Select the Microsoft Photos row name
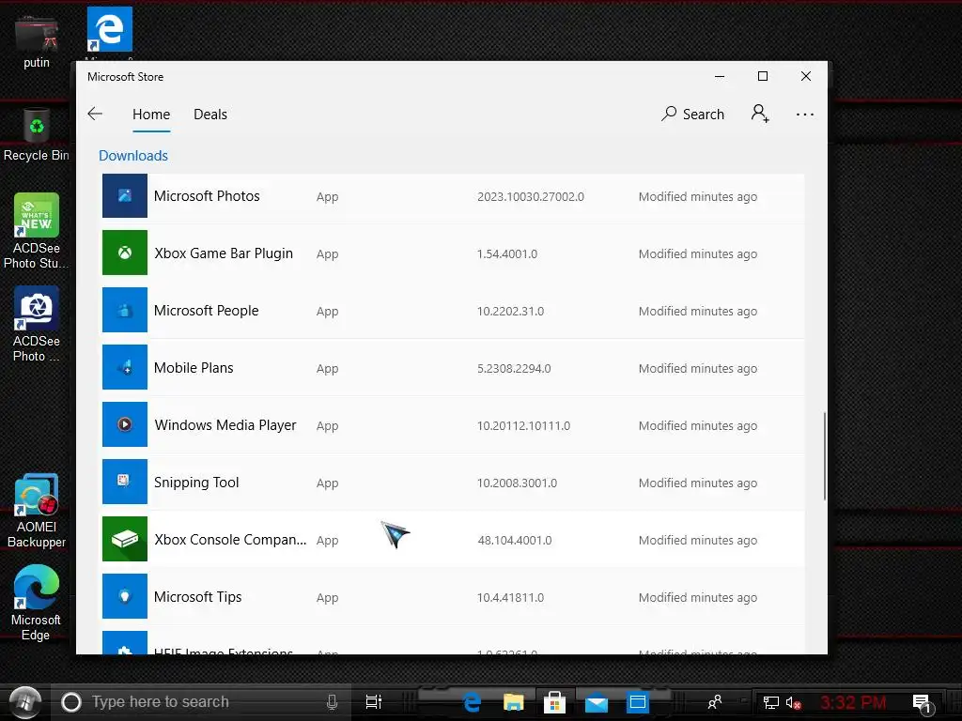 (207, 196)
